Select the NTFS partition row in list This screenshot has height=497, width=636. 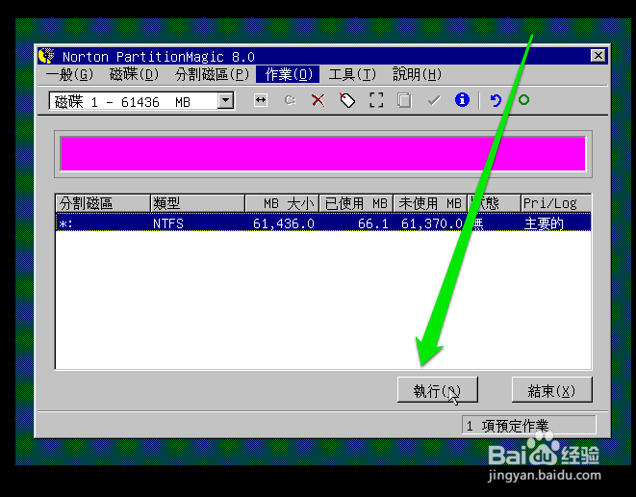pos(323,222)
